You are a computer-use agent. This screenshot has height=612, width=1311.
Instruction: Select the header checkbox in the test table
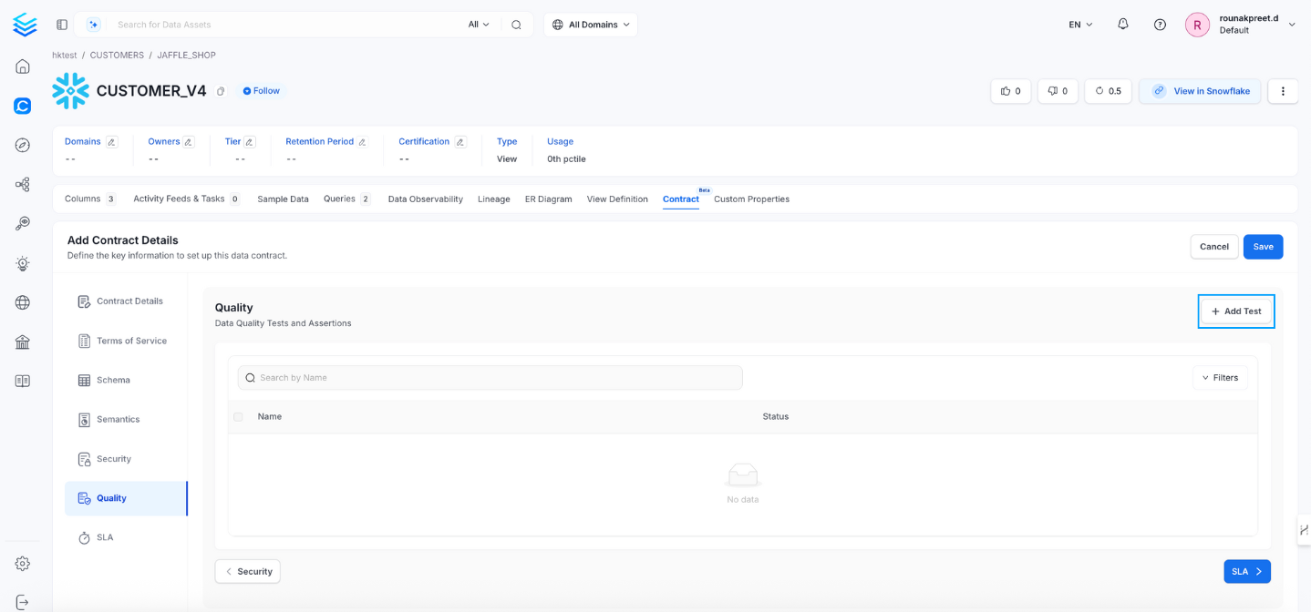238,416
